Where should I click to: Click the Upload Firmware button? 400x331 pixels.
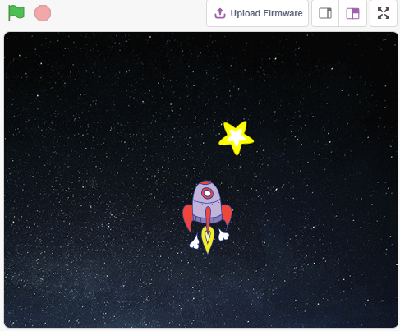pyautogui.click(x=257, y=13)
